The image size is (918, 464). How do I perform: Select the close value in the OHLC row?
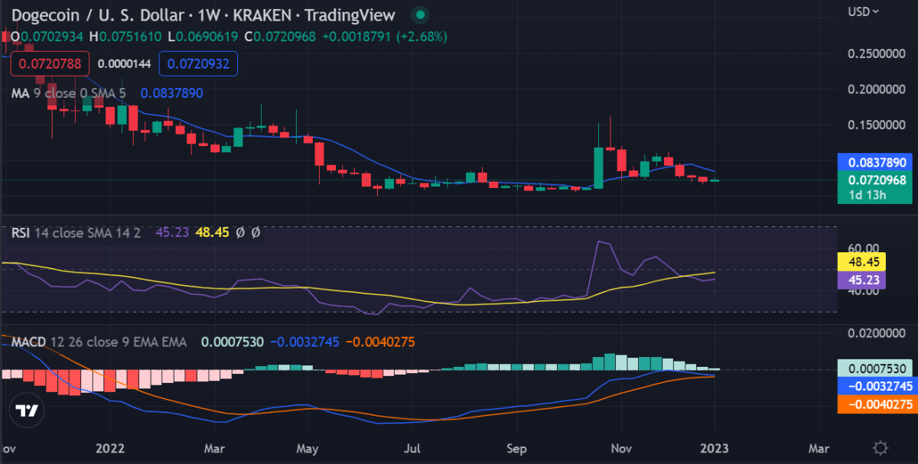coord(285,36)
